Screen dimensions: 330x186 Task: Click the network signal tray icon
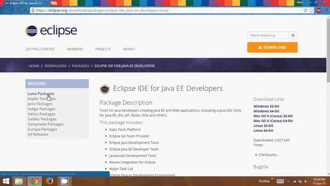294,181
